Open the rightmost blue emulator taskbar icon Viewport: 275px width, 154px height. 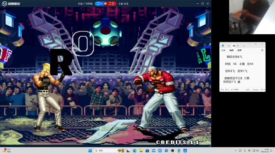(185, 151)
